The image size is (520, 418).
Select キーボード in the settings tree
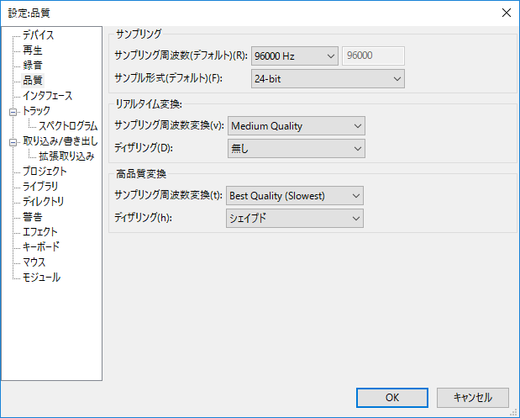pos(40,247)
